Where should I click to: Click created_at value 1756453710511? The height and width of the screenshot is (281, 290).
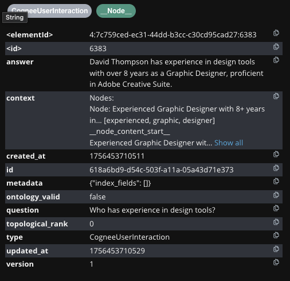coord(117,156)
